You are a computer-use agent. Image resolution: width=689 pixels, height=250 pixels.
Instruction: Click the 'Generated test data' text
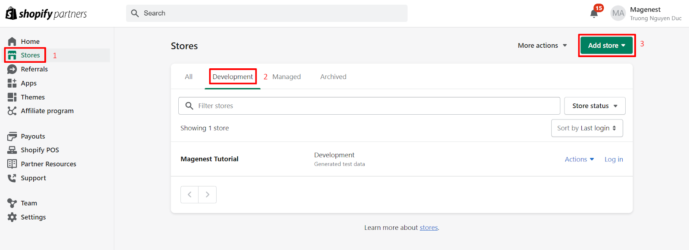click(339, 164)
